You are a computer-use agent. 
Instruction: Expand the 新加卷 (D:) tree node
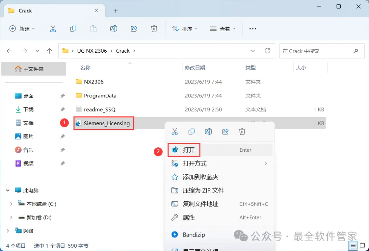point(11,217)
